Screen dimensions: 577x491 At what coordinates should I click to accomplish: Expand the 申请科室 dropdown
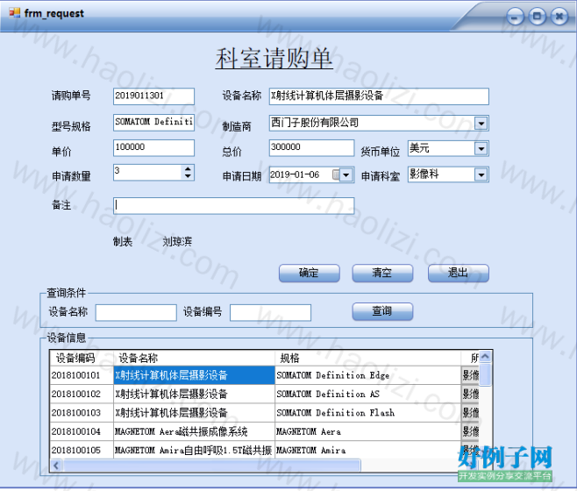481,174
